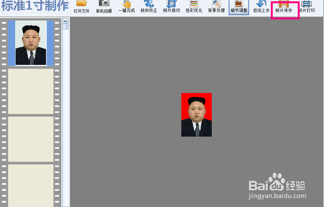
Task: Undo last step with 返回上步
Action: [x=261, y=8]
